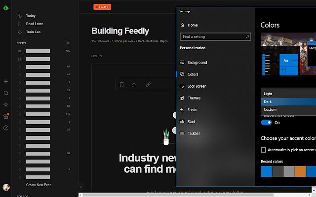316x197 pixels.
Task: Click horizontal scrollbar at bottom of Feedly
Action: pyautogui.click(x=178, y=195)
